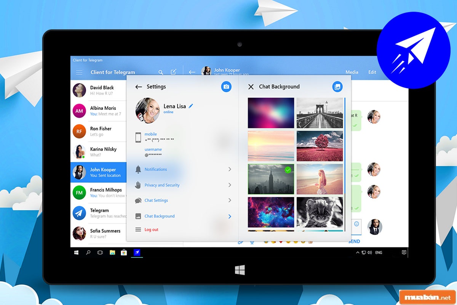This screenshot has width=457, height=305.
Task: Select the Brooklyn bridge black-and-white background
Action: [320, 113]
